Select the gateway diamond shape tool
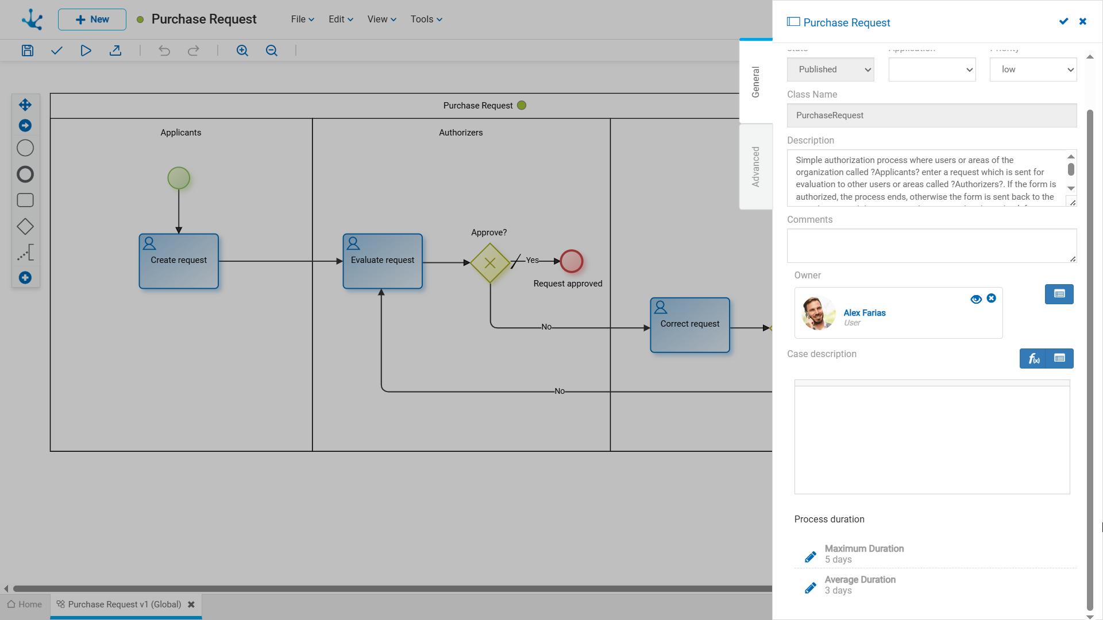 [25, 226]
